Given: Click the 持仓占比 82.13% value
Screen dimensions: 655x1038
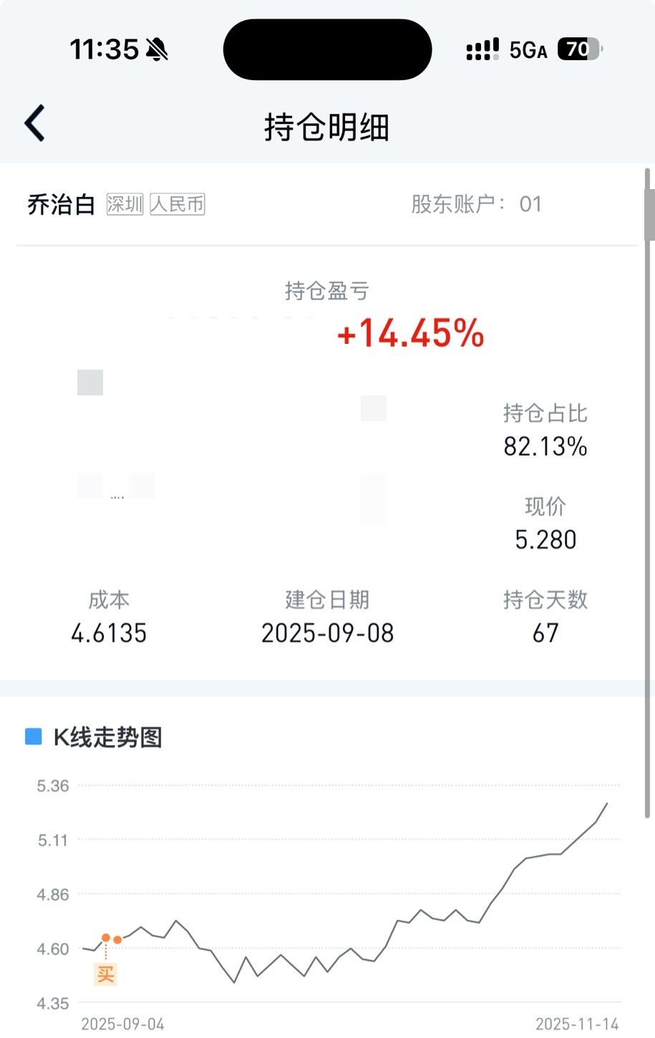Looking at the screenshot, I should (x=545, y=446).
